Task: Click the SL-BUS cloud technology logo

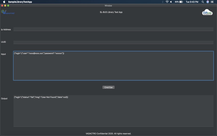Action: coord(207,12)
